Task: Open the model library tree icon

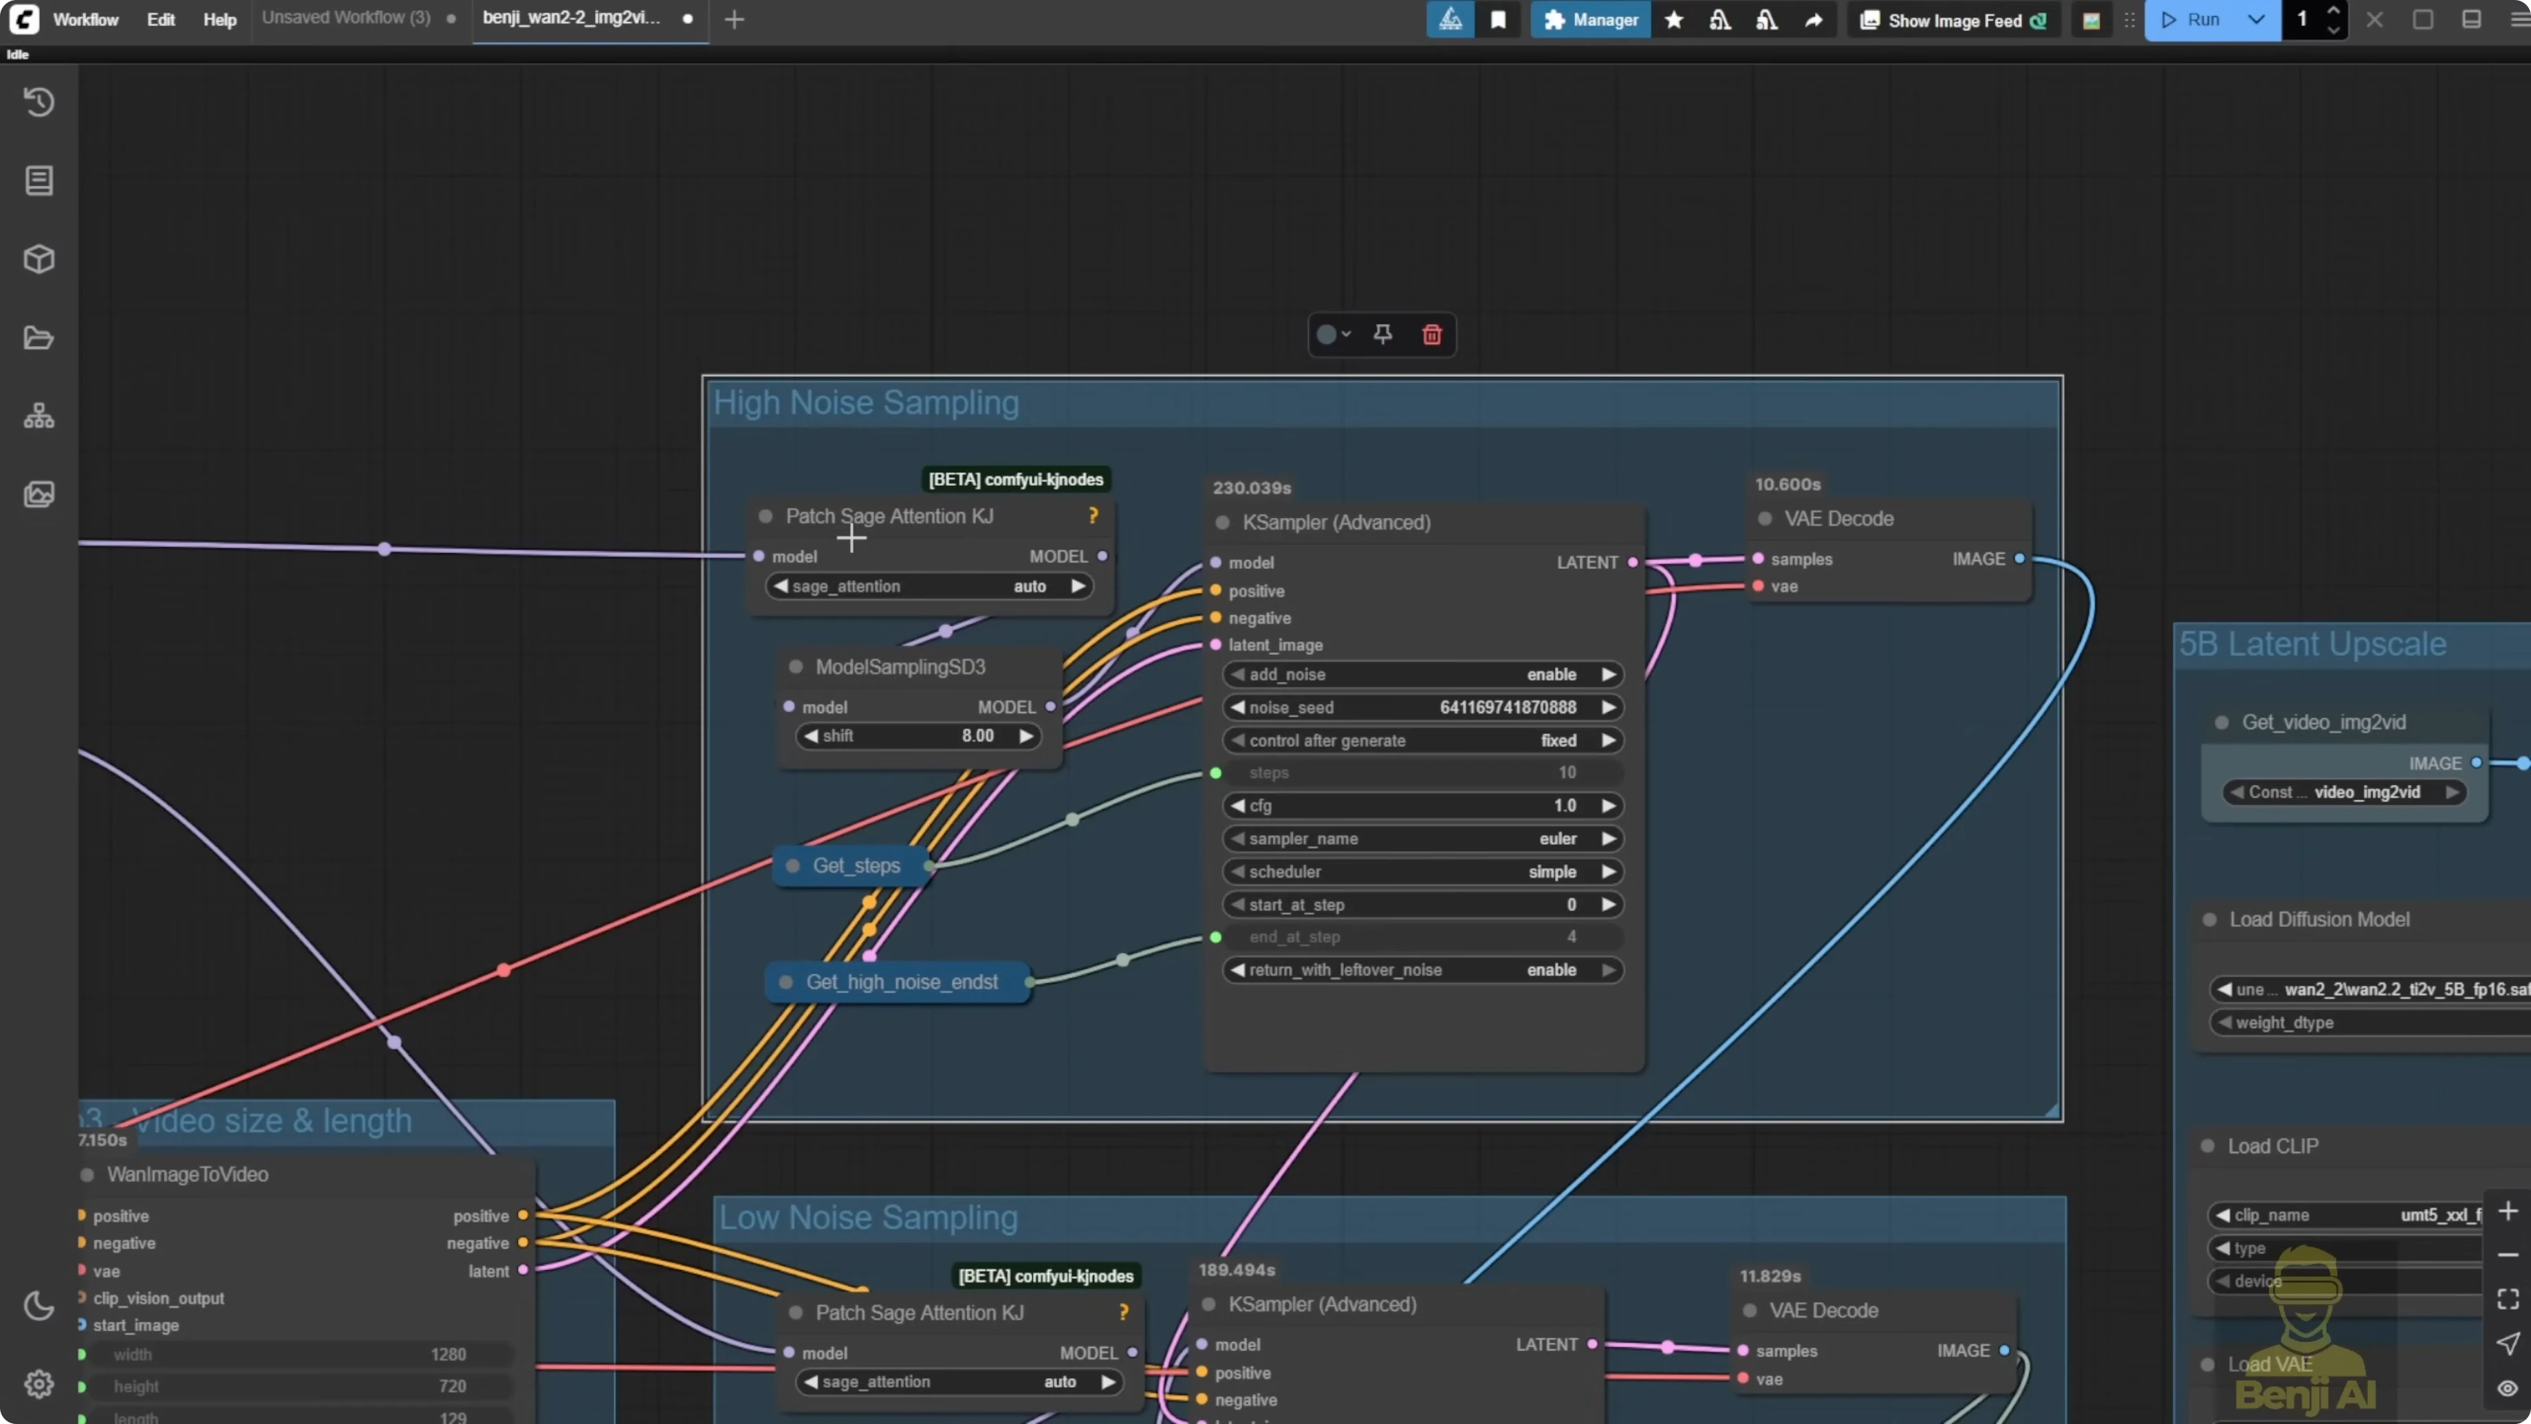Action: [x=39, y=417]
